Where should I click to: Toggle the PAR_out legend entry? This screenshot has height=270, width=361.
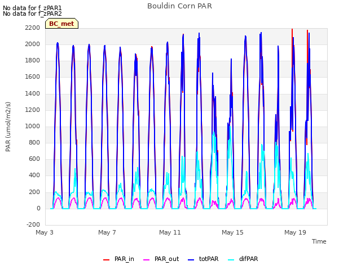coord(161,259)
